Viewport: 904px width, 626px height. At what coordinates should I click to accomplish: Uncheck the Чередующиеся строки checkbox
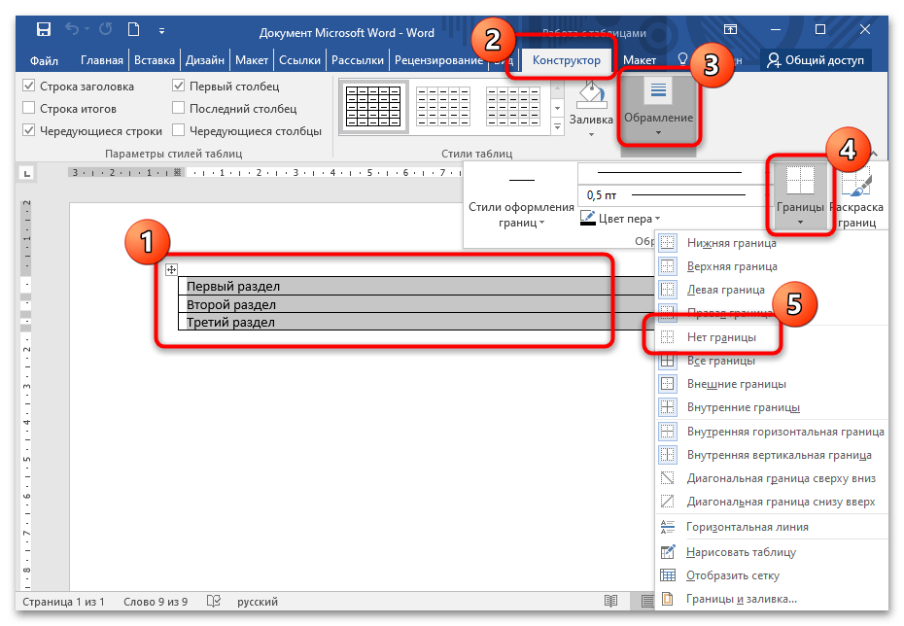point(28,131)
